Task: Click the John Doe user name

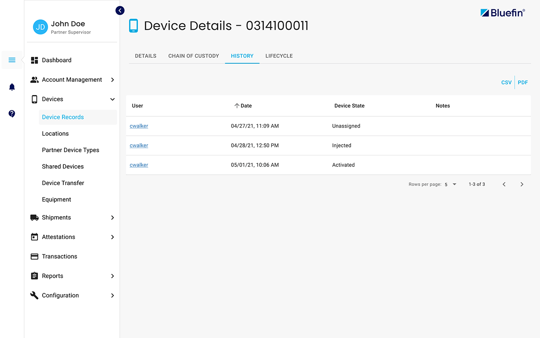Action: (x=68, y=24)
